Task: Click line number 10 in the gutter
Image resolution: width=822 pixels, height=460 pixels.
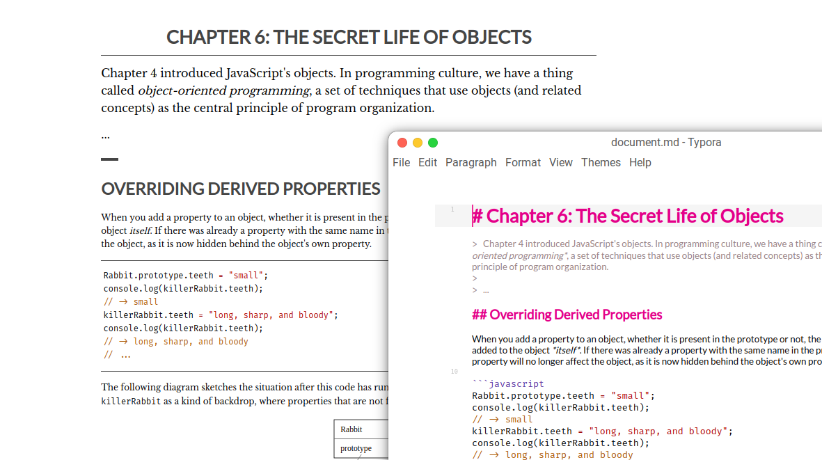Action: 454,372
